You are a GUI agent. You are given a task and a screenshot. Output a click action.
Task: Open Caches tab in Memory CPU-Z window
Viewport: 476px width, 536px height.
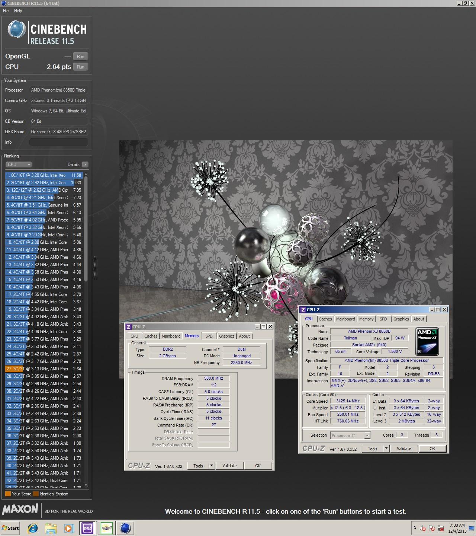click(151, 336)
